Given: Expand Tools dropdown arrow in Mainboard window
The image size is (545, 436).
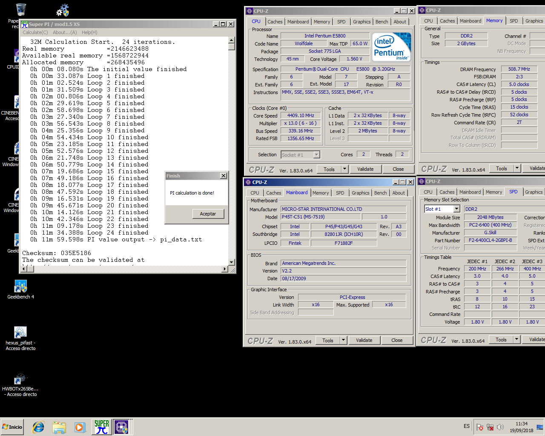Looking at the screenshot, I should coord(343,340).
